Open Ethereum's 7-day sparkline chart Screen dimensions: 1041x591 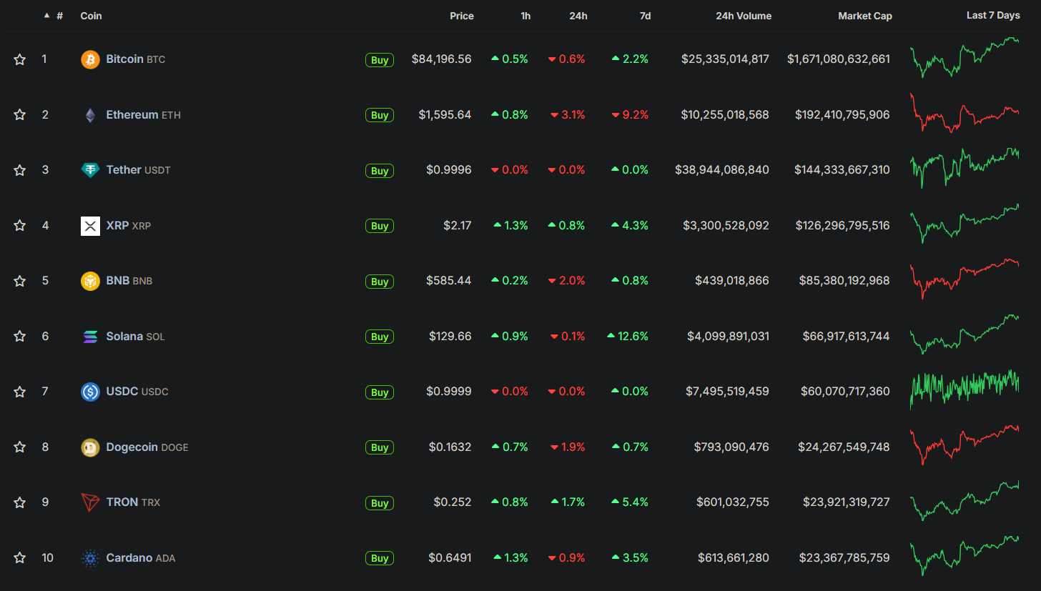coord(965,113)
